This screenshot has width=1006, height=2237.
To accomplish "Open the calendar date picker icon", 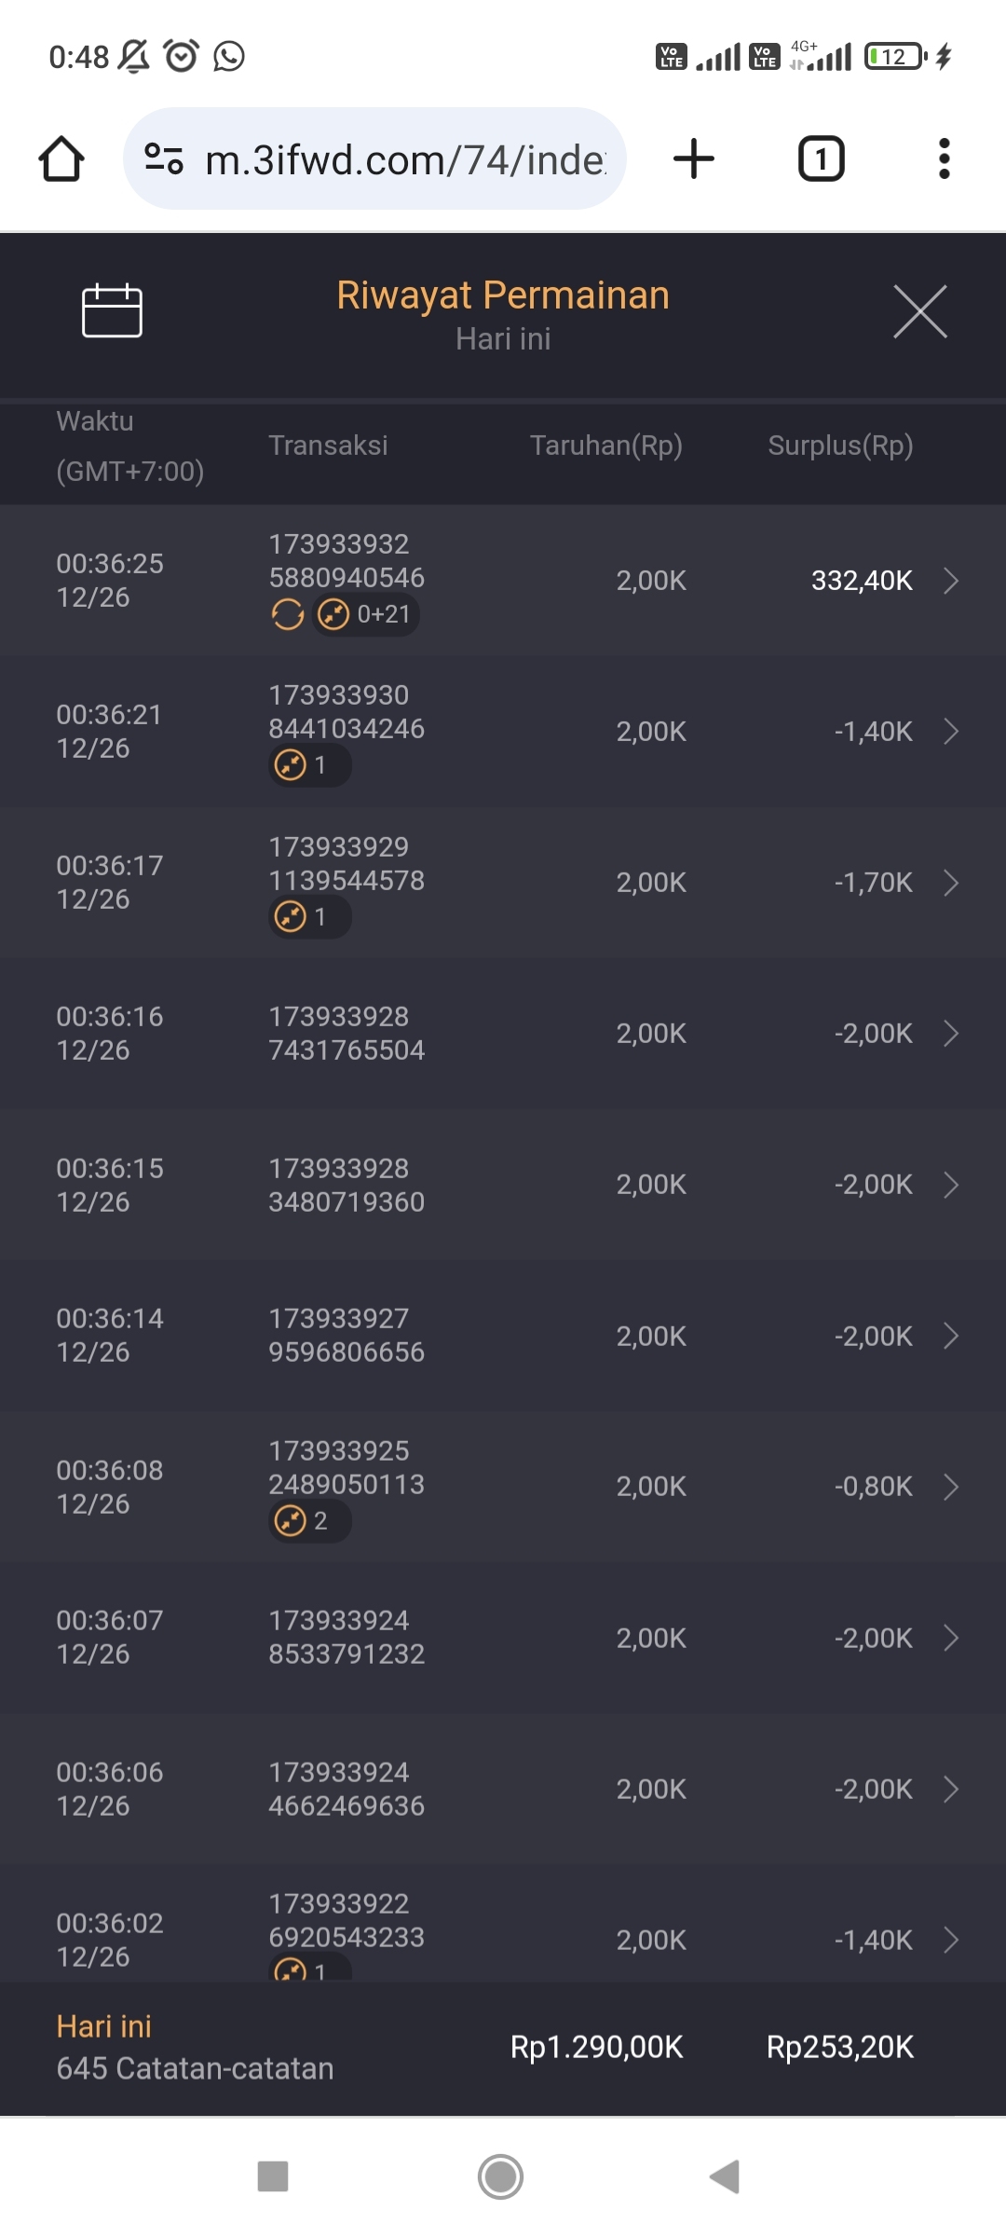I will coord(112,310).
